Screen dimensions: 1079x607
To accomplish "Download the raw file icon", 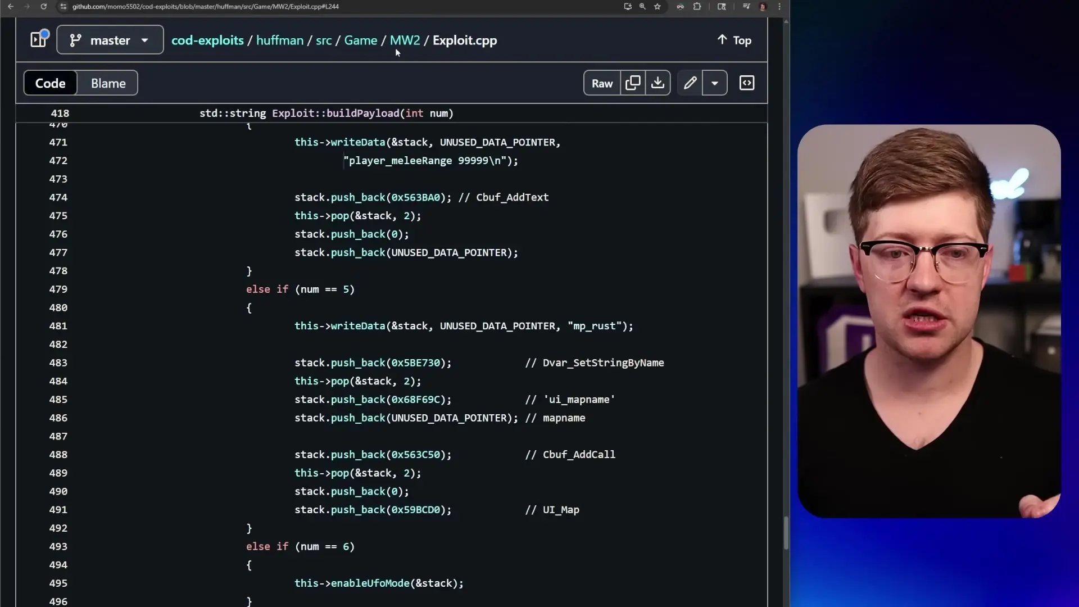I will pyautogui.click(x=658, y=83).
